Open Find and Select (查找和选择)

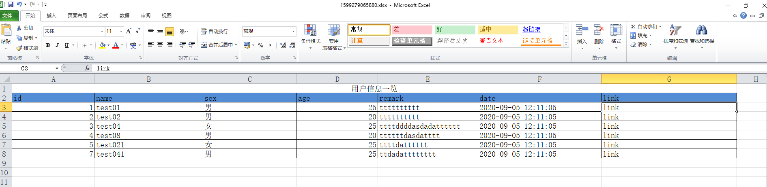pyautogui.click(x=702, y=37)
